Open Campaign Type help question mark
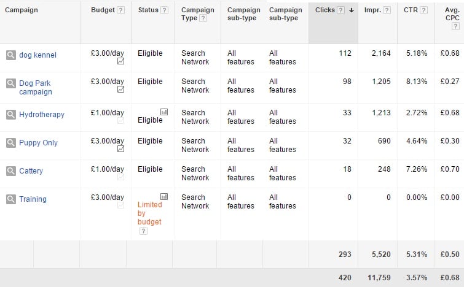Image resolution: width=464 pixels, height=287 pixels. 203,18
